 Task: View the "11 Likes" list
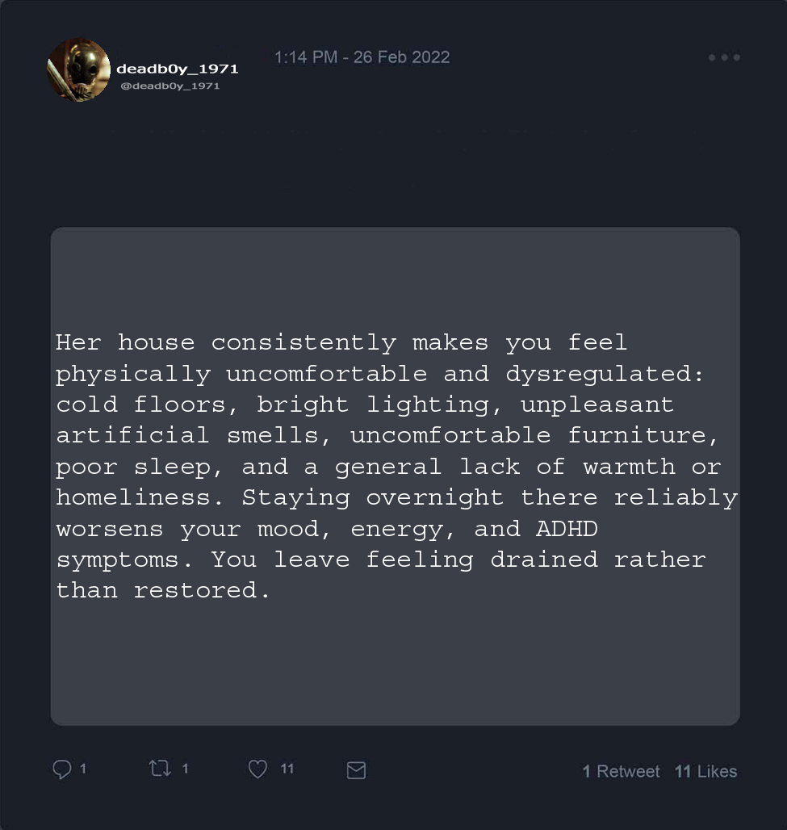point(705,771)
